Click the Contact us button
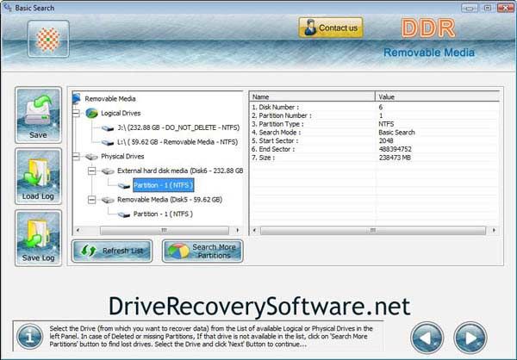 [x=331, y=28]
